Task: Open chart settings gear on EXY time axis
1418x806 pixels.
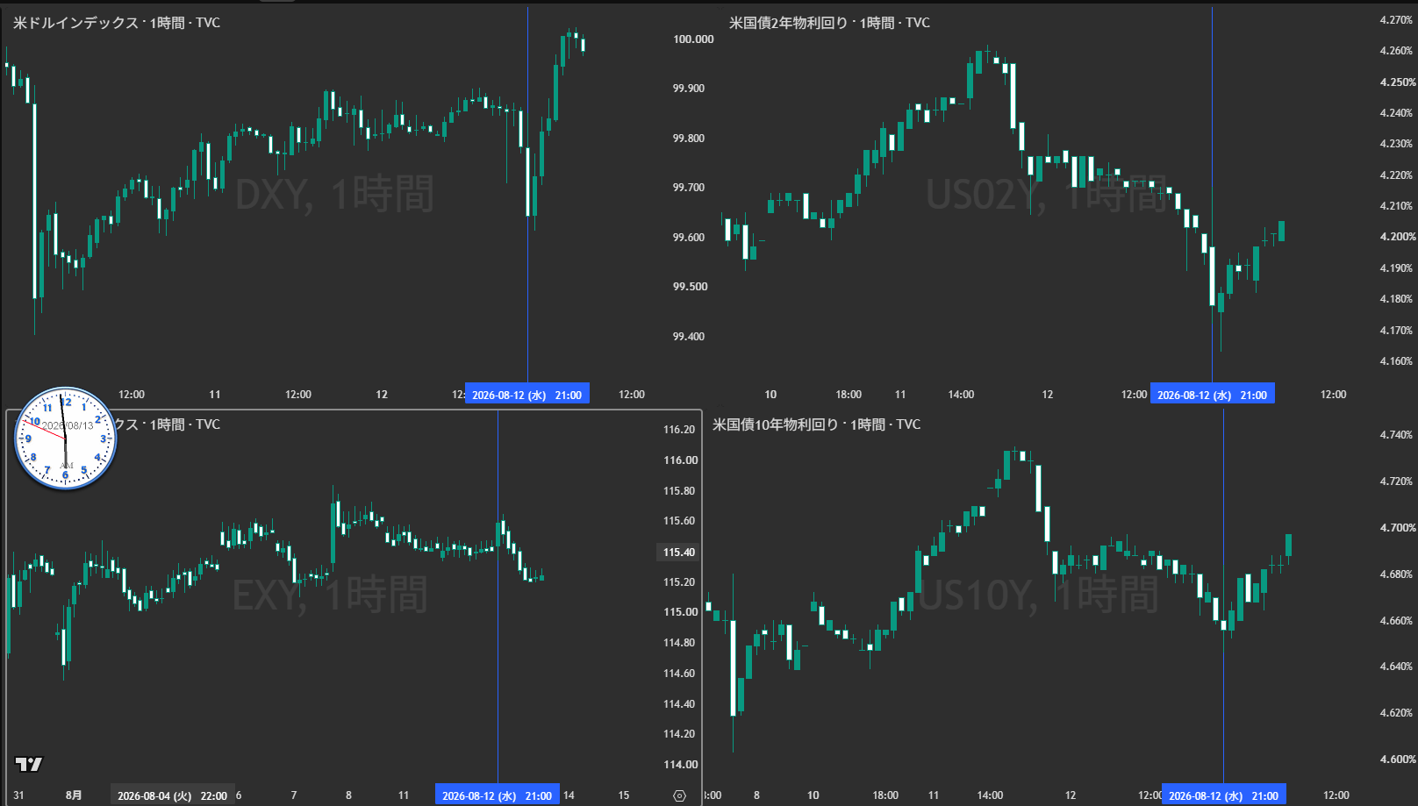Action: click(x=679, y=795)
